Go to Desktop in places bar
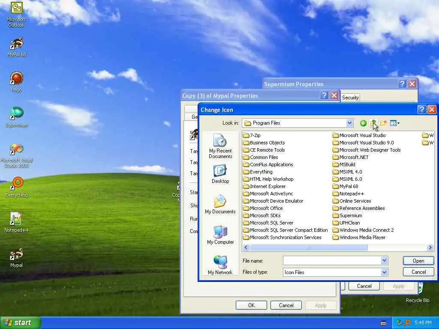 [x=220, y=174]
